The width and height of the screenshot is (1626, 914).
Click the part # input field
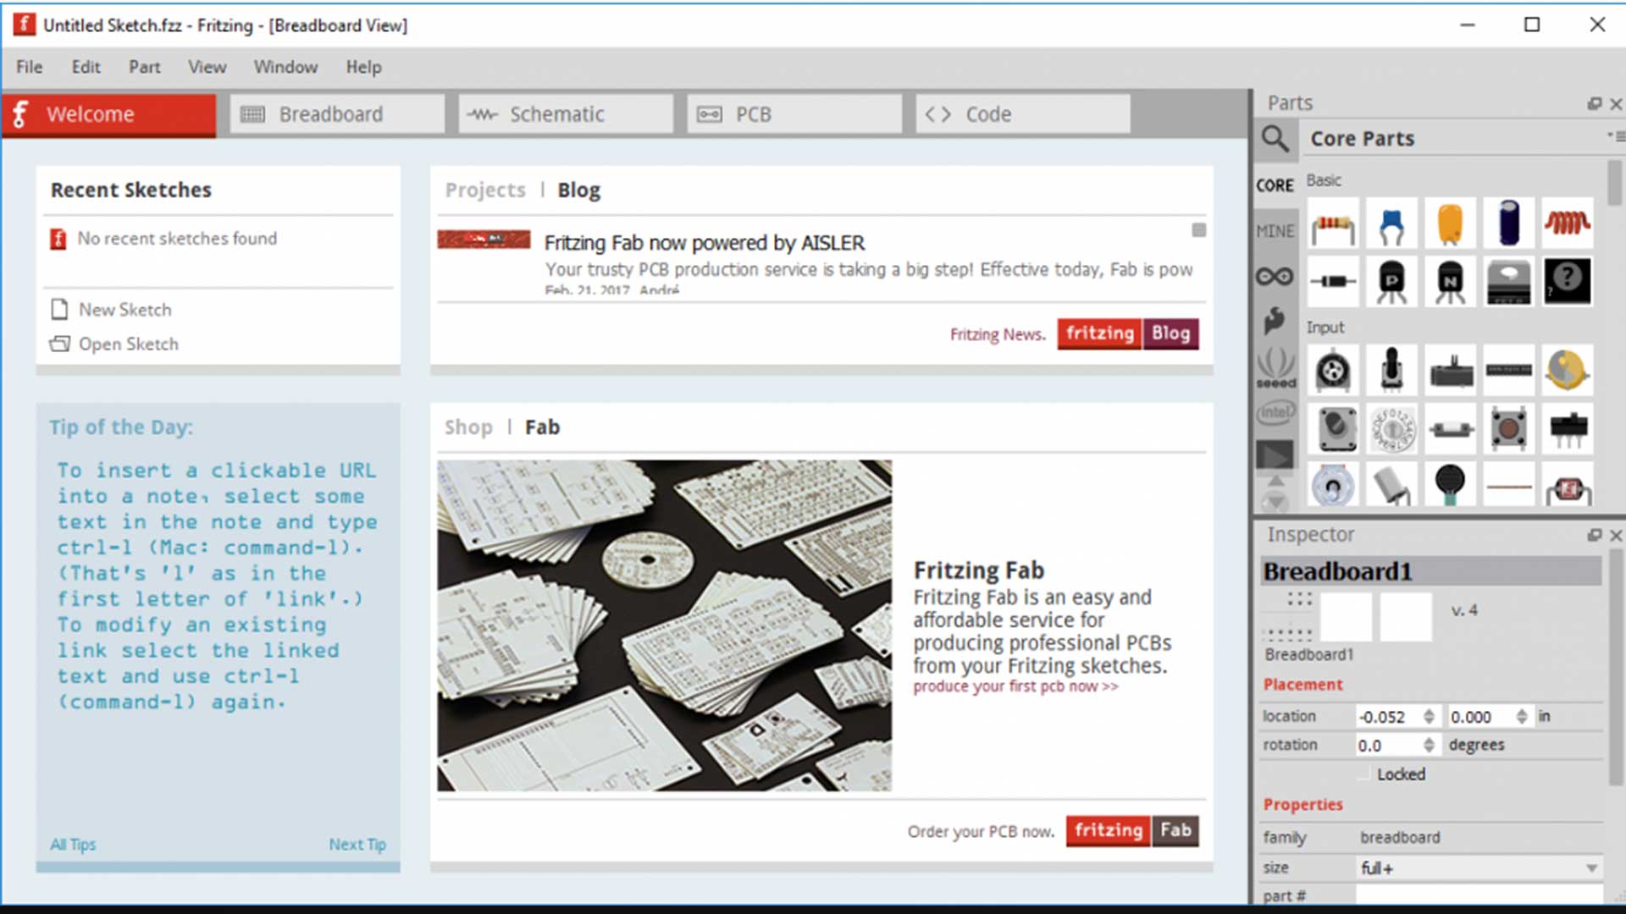coord(1479,895)
